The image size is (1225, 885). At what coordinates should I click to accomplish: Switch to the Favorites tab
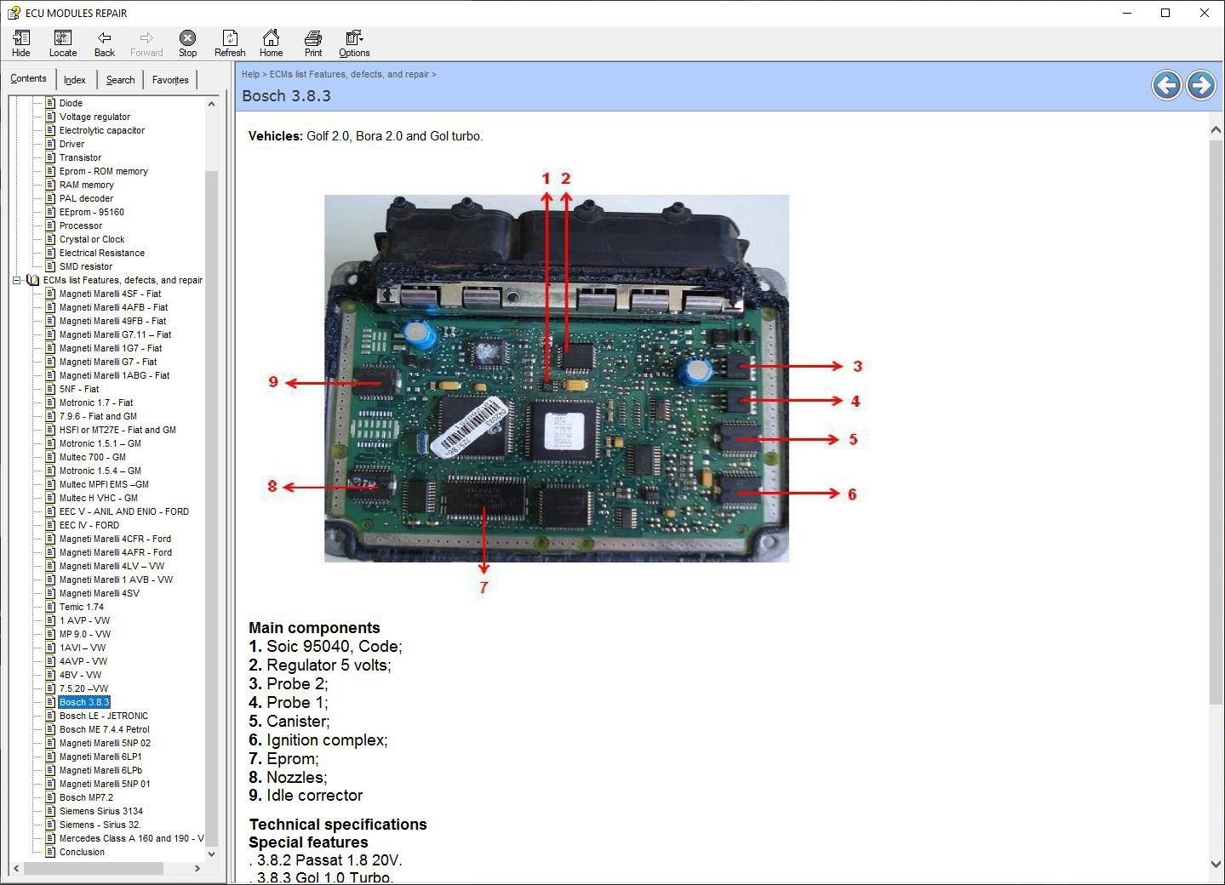point(170,80)
